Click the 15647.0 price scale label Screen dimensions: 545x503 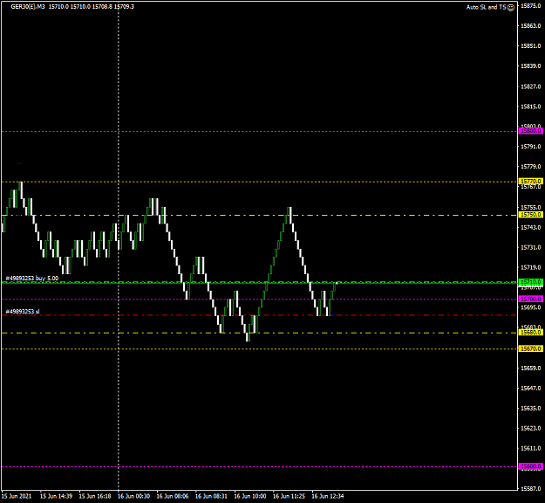531,388
